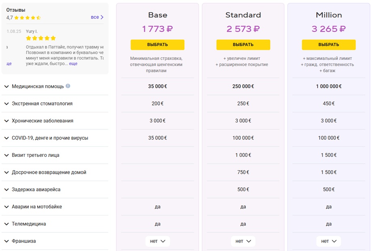The image size is (372, 251).
Task: Expand the Досрочное возвращение домой row
Action: click(55, 173)
